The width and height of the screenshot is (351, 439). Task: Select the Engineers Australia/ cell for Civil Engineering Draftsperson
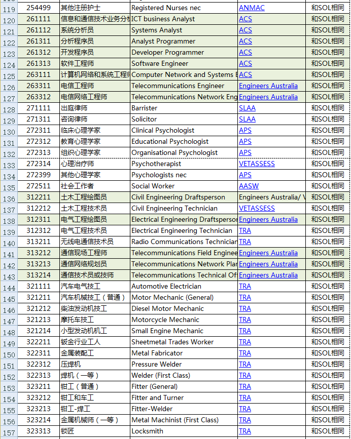tap(272, 197)
